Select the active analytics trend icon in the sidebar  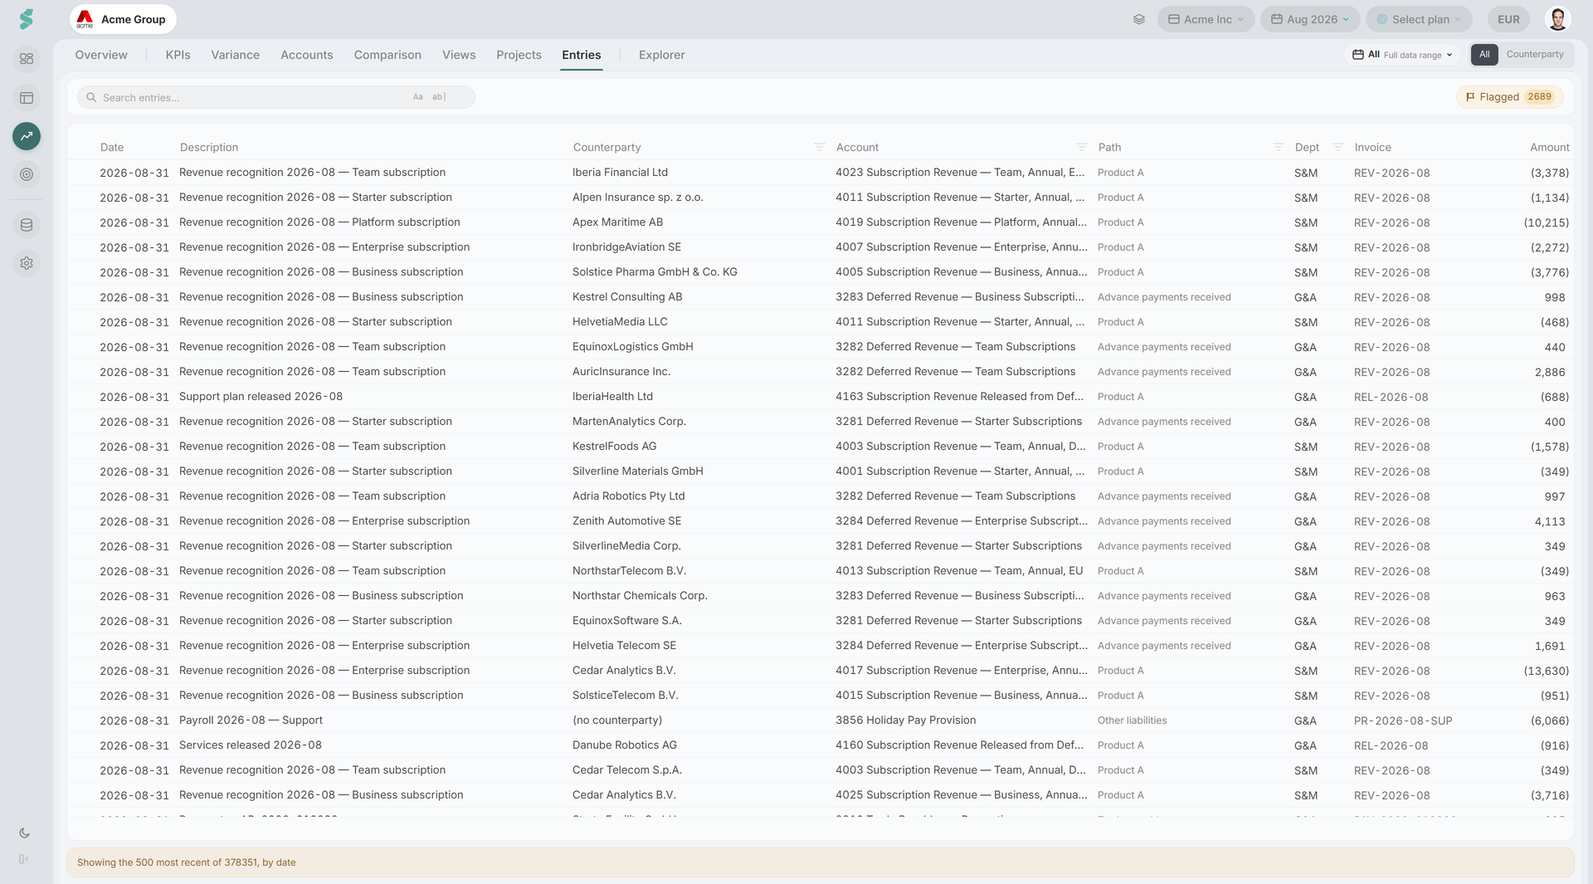click(x=27, y=136)
